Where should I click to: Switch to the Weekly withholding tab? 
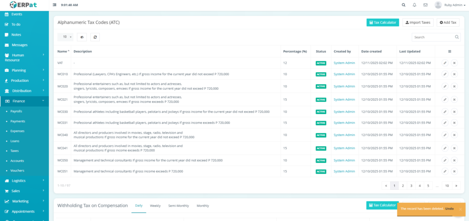click(x=155, y=206)
